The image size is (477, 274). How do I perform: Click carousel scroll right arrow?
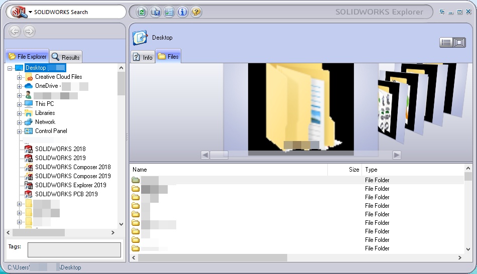click(397, 155)
